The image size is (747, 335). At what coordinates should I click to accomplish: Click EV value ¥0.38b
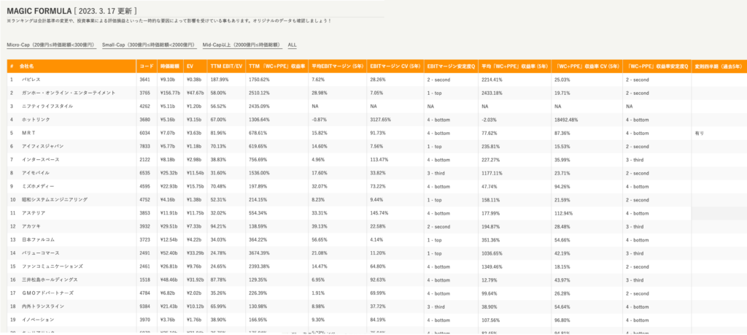(x=194, y=80)
